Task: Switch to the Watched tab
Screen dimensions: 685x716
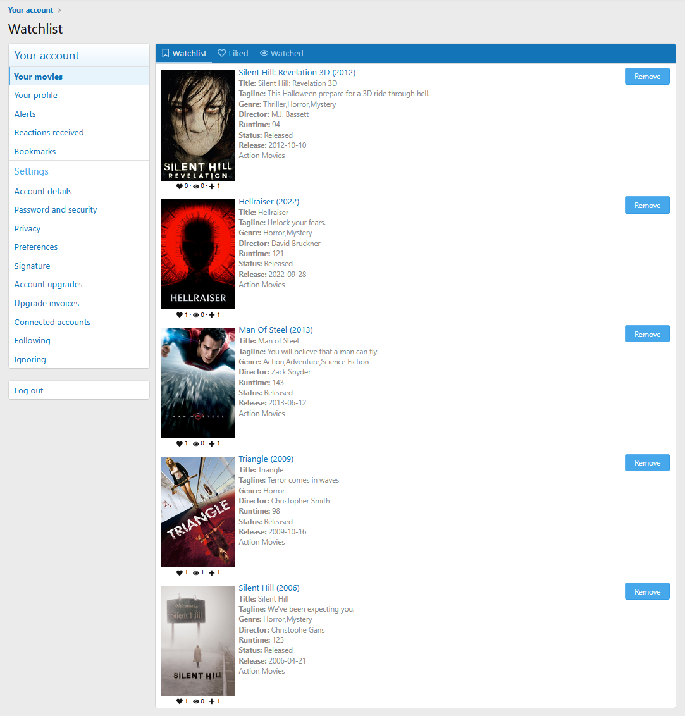Action: [281, 53]
